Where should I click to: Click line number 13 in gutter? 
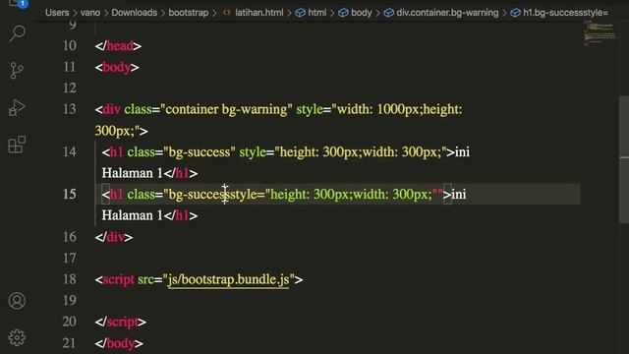click(x=70, y=109)
